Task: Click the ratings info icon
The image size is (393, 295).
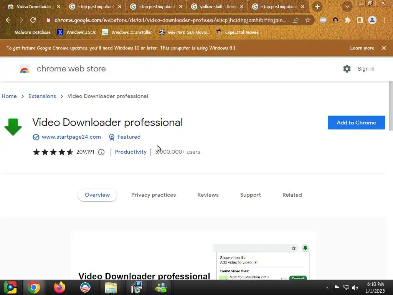Action: (x=101, y=152)
